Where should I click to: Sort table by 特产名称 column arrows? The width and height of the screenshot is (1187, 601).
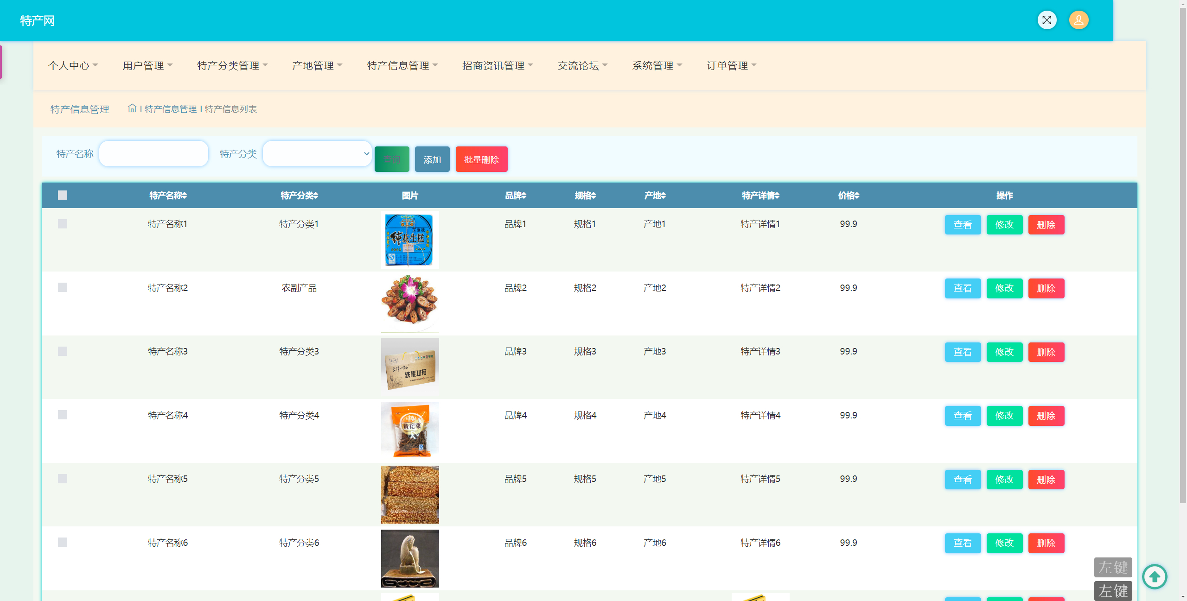pos(184,195)
